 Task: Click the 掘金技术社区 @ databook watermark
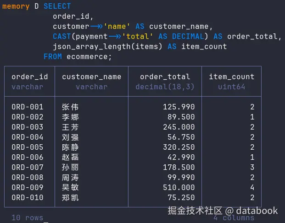pyautogui.click(x=223, y=211)
